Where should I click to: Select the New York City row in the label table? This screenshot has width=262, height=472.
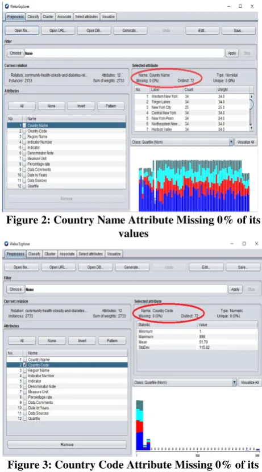(192, 107)
